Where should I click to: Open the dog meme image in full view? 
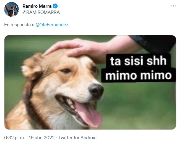point(90,82)
